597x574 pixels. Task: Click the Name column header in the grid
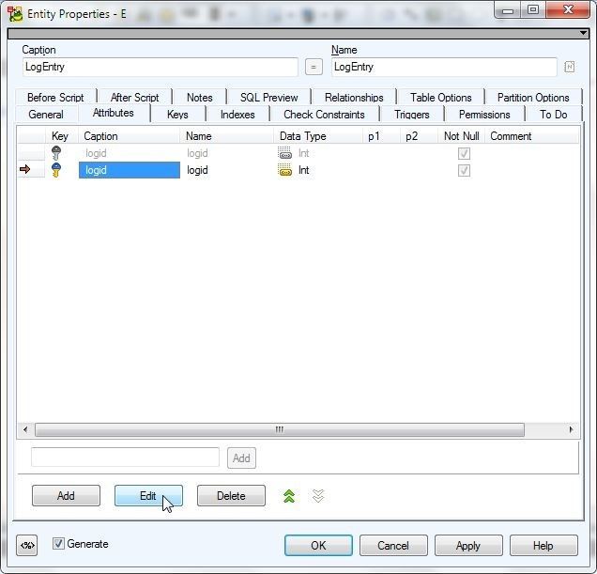(227, 136)
